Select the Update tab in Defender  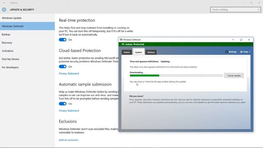[138, 52]
